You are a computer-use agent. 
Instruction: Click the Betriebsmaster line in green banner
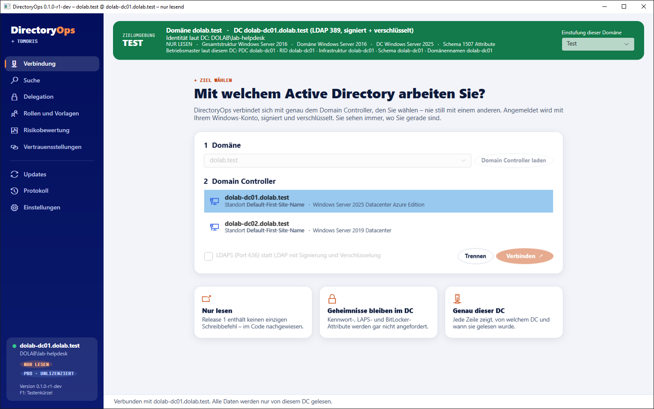[329, 51]
